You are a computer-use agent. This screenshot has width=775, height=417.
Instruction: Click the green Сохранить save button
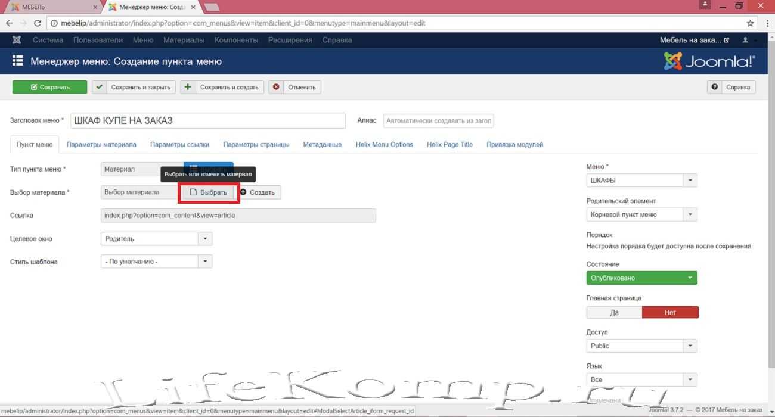click(x=49, y=87)
